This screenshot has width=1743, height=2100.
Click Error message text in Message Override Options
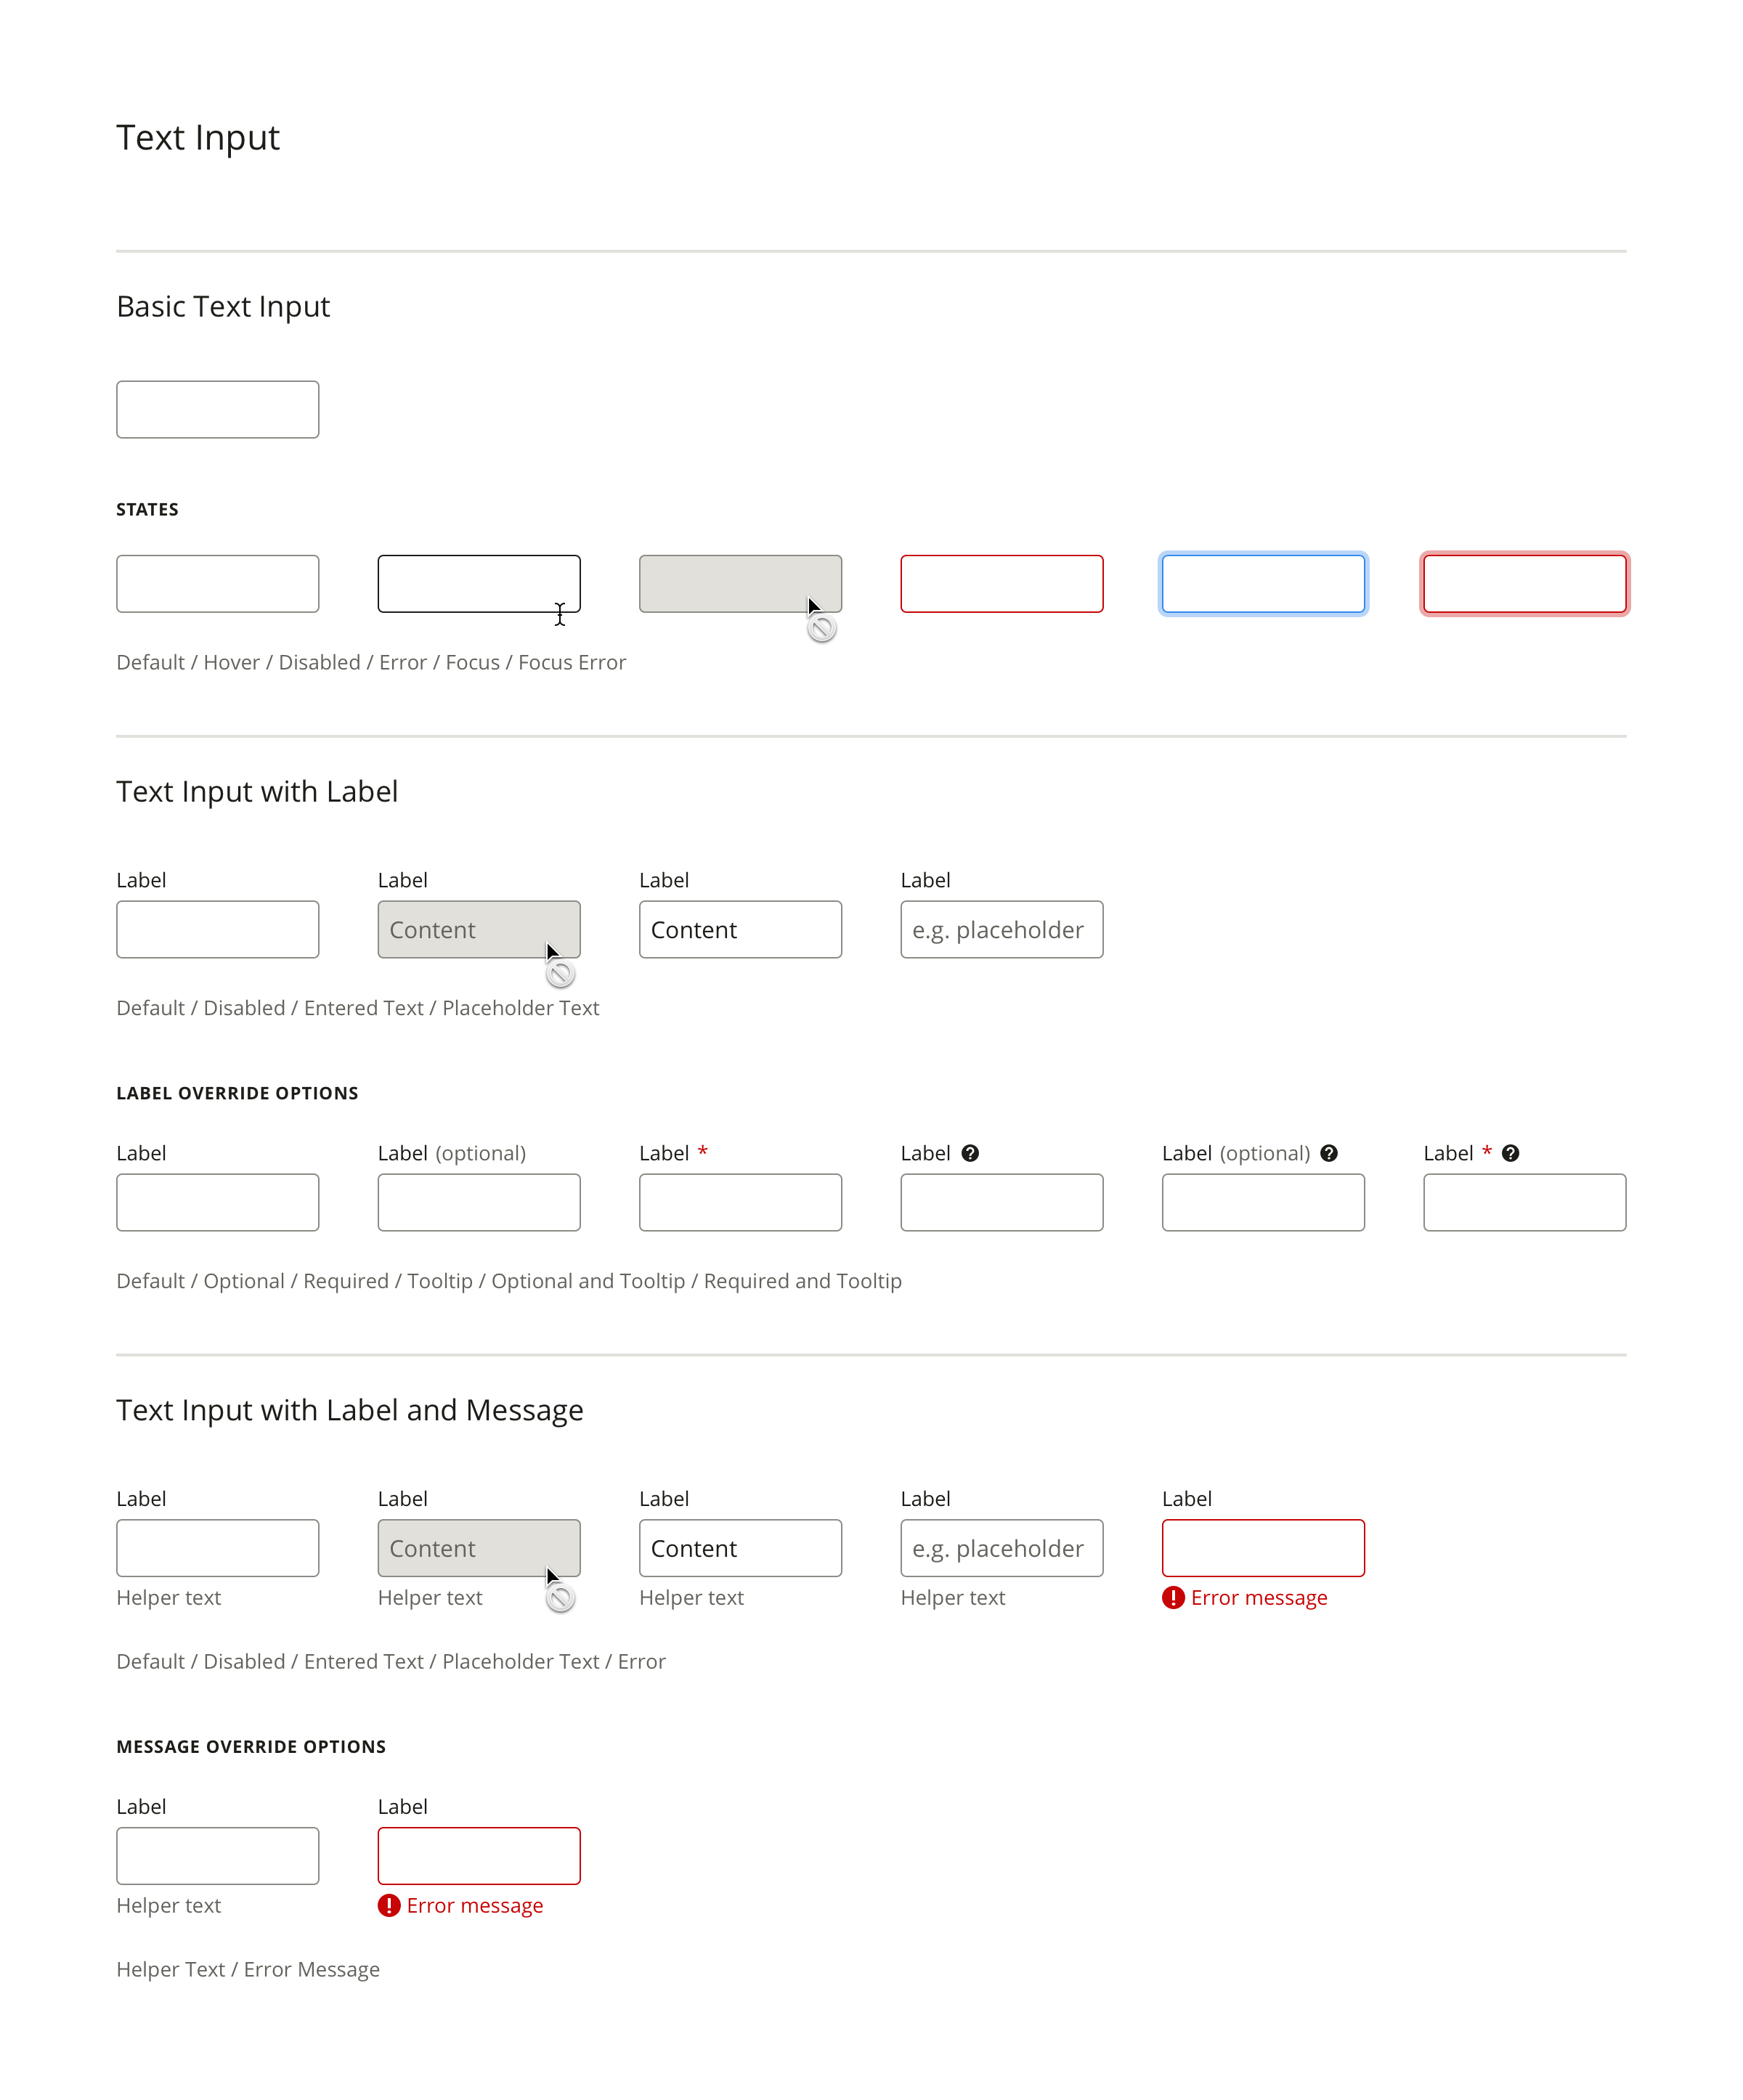[475, 1906]
